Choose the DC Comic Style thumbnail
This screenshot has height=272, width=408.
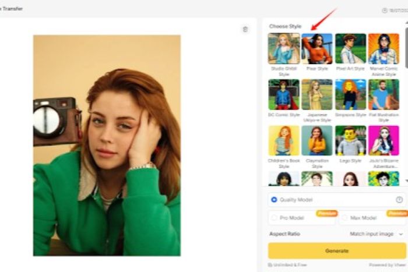point(284,94)
